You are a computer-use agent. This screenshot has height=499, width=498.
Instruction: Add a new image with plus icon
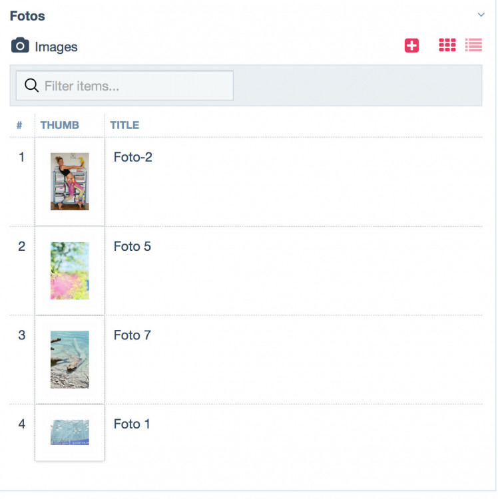point(412,45)
